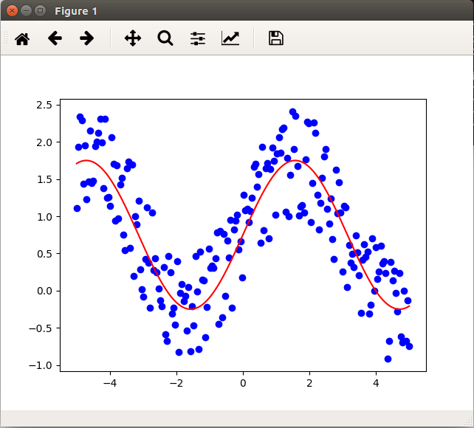This screenshot has height=428, width=474.
Task: Open edit axis and curve parameters
Action: coord(230,38)
